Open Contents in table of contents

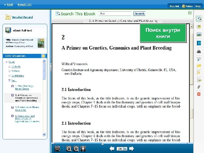click(16, 67)
